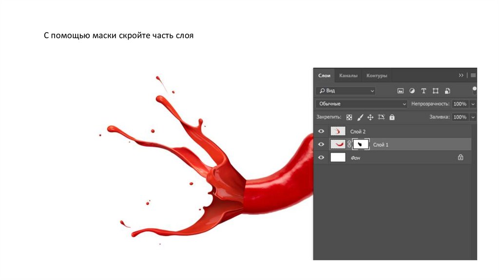Click the Закрепить label
499x280 pixels.
click(329, 117)
